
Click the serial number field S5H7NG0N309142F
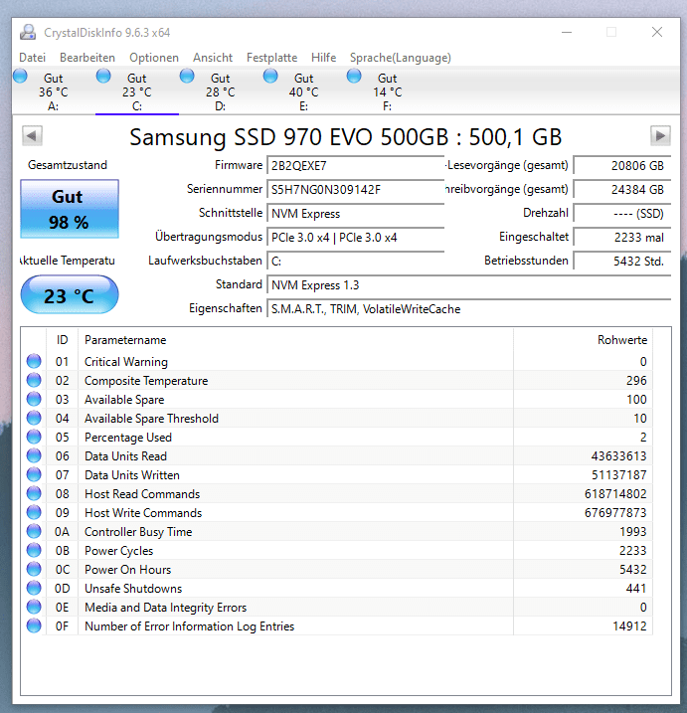355,189
